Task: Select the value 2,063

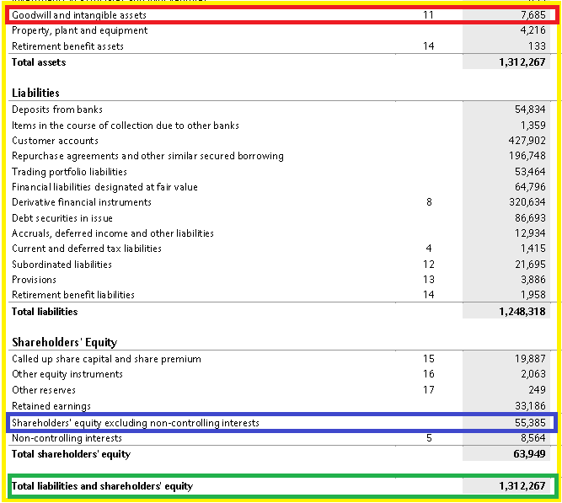Action: pyautogui.click(x=533, y=374)
